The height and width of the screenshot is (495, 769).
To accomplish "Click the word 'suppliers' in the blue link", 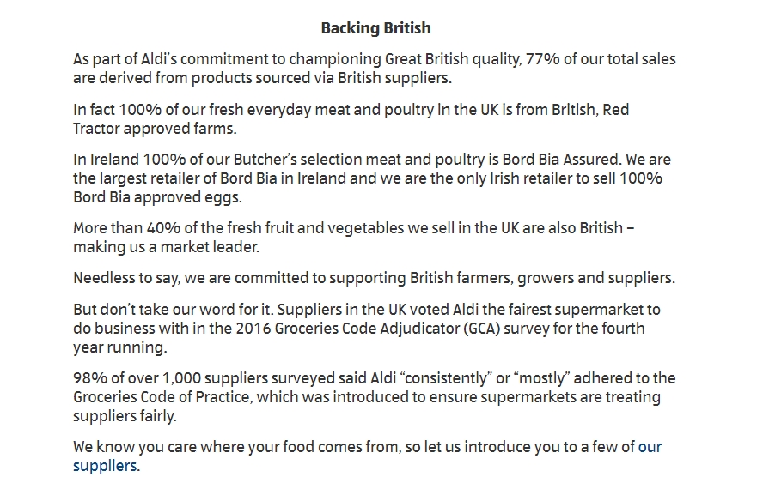I will pyautogui.click(x=105, y=466).
